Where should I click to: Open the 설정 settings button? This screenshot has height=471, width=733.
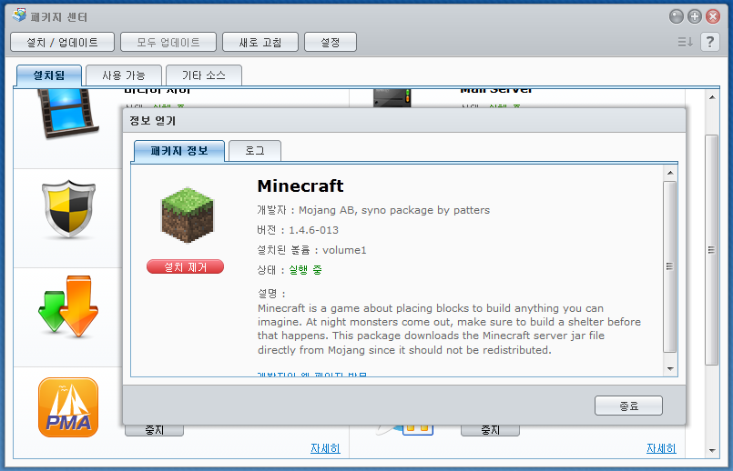click(331, 42)
